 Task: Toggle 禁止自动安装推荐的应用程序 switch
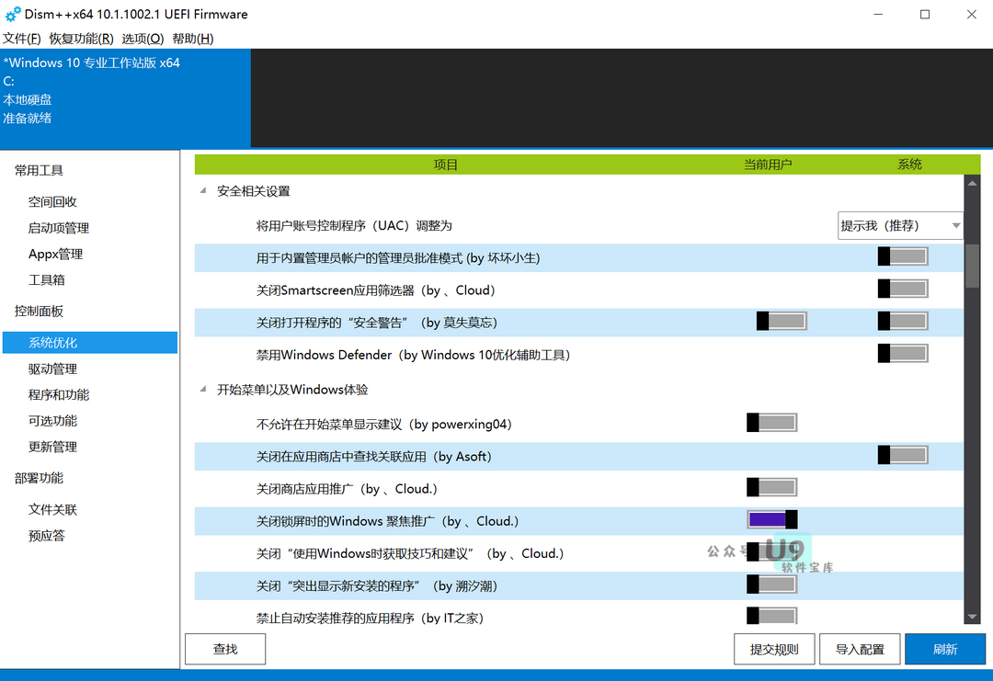[772, 616]
